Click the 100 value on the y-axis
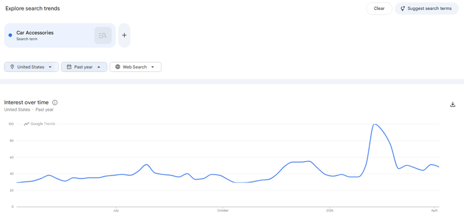The width and height of the screenshot is (464, 219). [11, 124]
